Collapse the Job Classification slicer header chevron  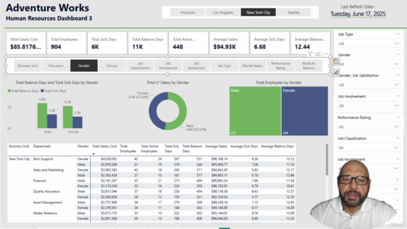click(398, 138)
